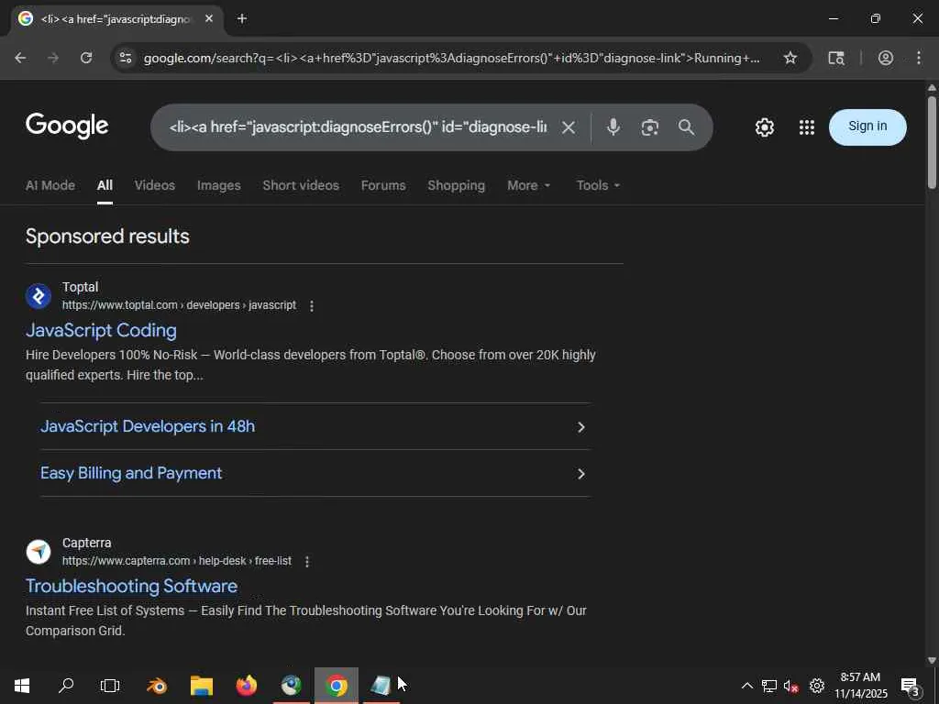The width and height of the screenshot is (939, 704).
Task: Click the page vertical scrollbar thumb
Action: 932,141
